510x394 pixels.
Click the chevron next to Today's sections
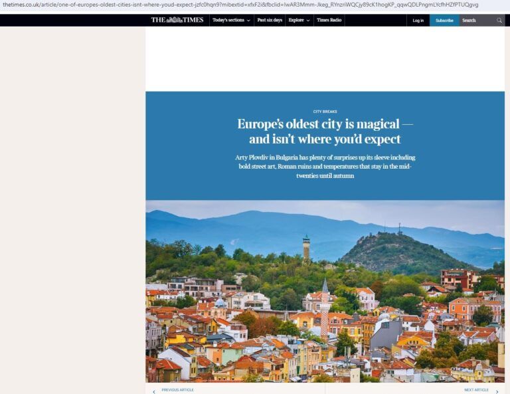click(x=248, y=21)
